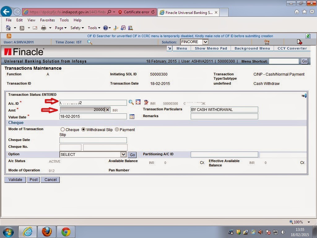Open Show Memo Pad link
The height and width of the screenshot is (238, 317).
point(211,48)
